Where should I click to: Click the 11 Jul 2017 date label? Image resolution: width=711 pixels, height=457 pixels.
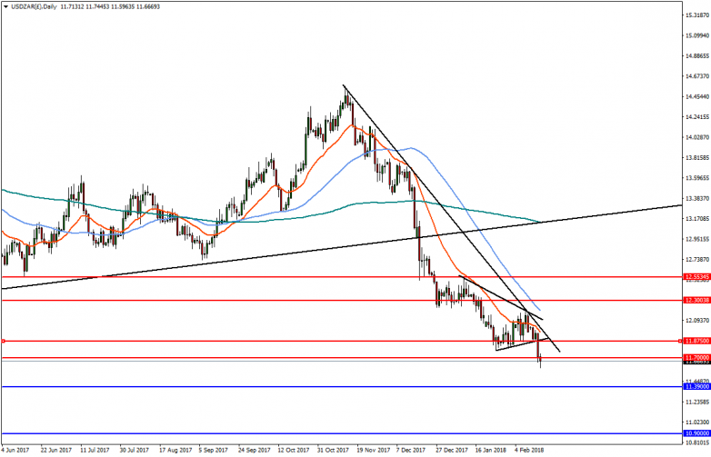[95, 451]
